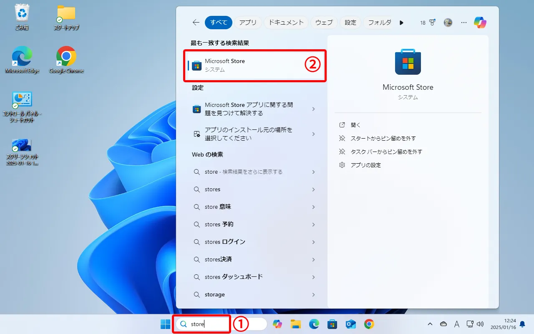Viewport: 534px width, 334px height.
Task: Open network and volume quick settings
Action: click(x=475, y=324)
